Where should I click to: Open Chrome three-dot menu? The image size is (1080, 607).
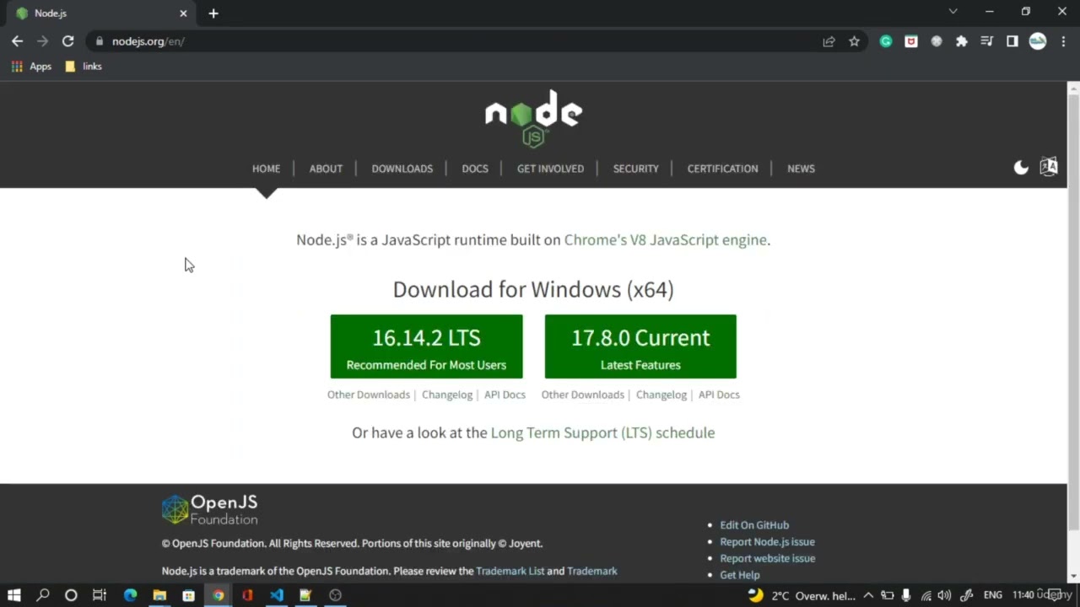pyautogui.click(x=1064, y=41)
